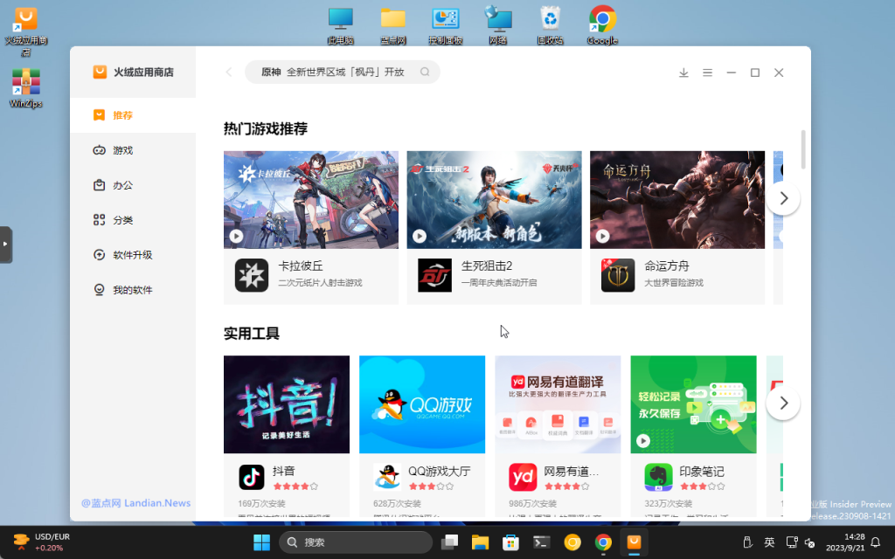Click the magnifier icon in the search box

[x=425, y=72]
